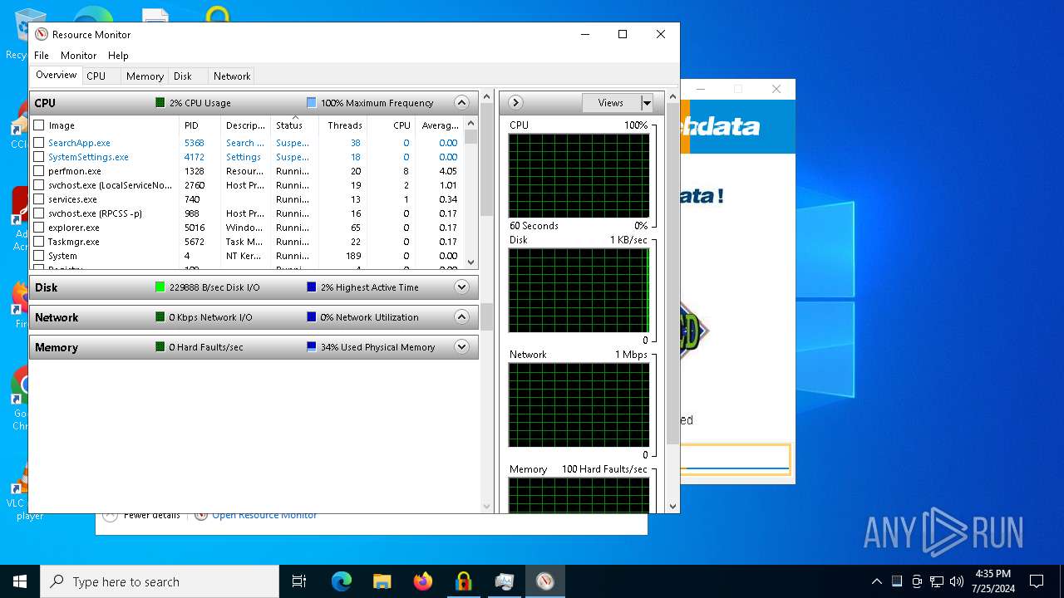This screenshot has height=598, width=1064.
Task: Select the Overview tab
Action: click(57, 75)
